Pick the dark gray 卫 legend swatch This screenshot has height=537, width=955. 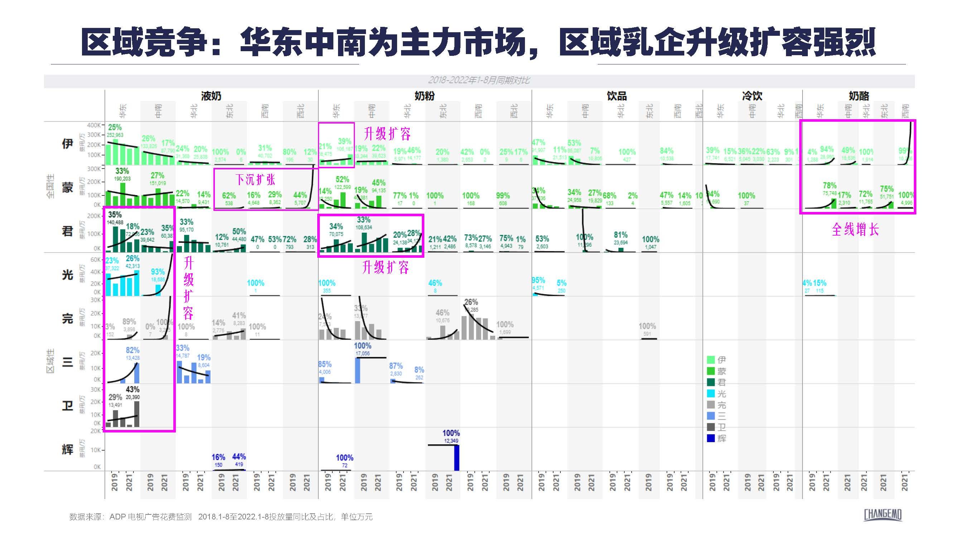[x=711, y=427]
